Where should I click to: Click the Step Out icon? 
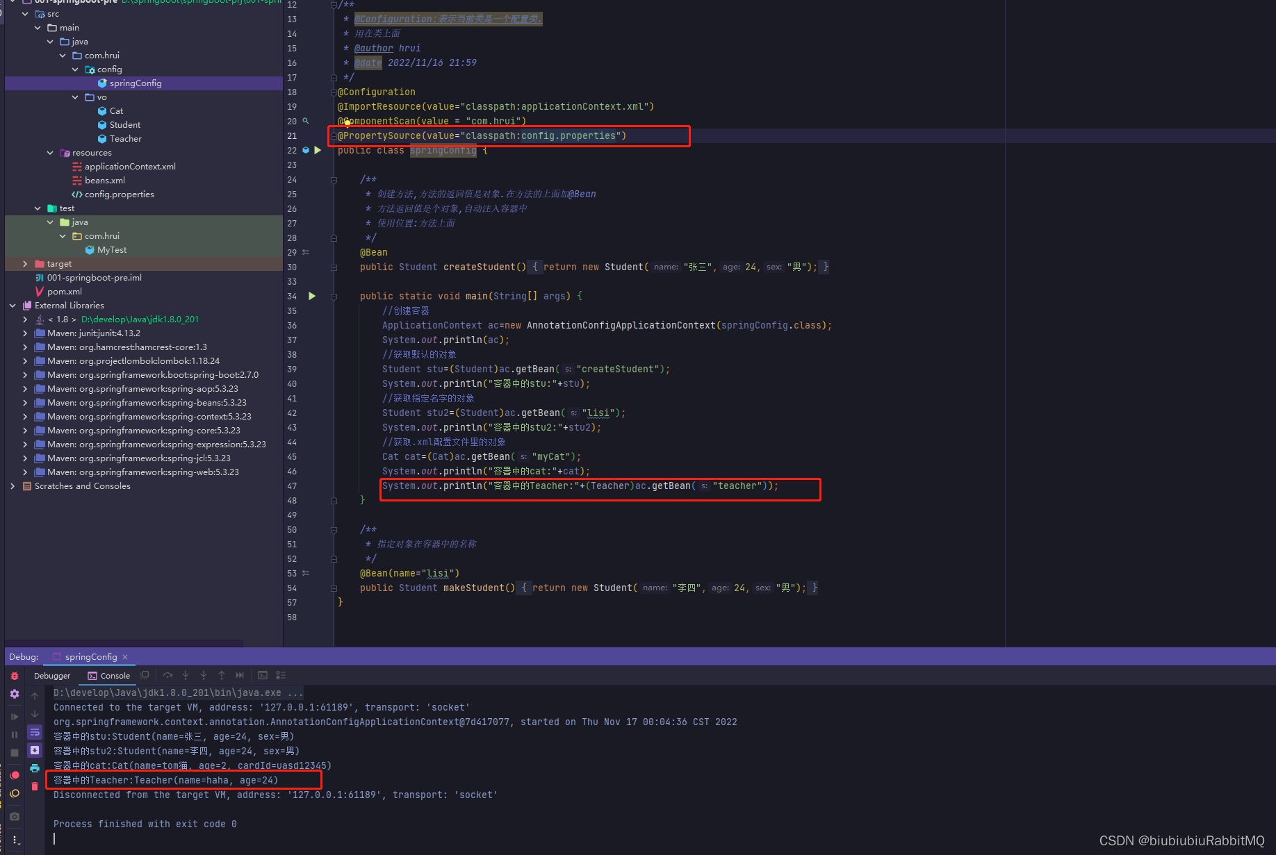(222, 675)
